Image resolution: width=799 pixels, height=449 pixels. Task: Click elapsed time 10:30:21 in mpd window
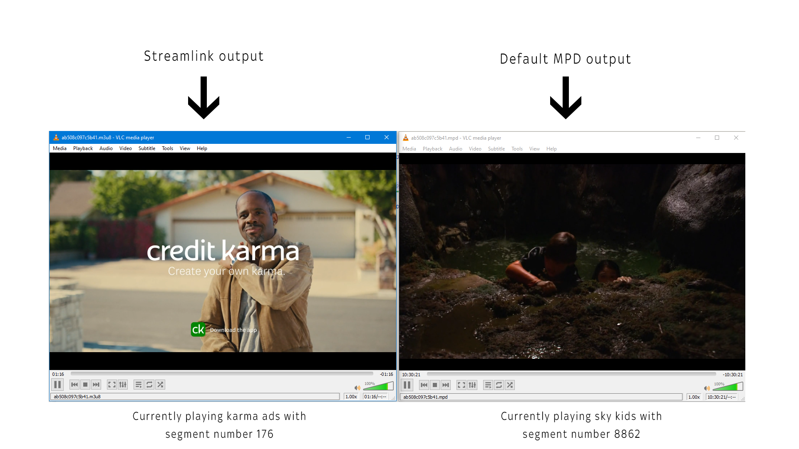411,375
